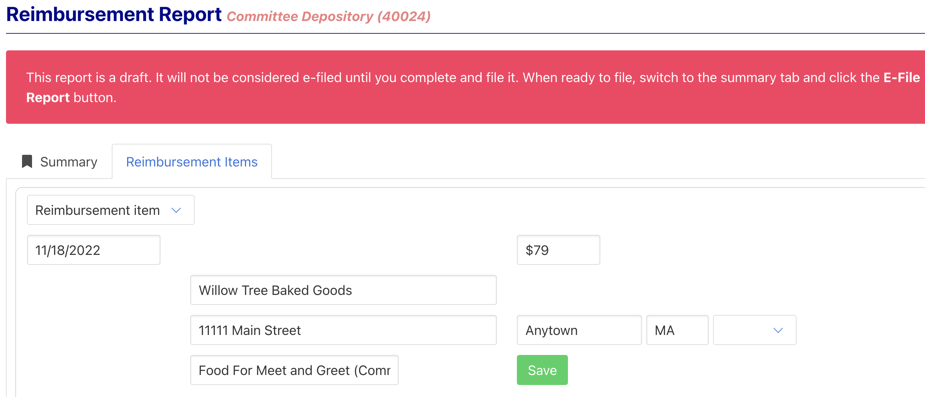Expand the empty dropdown next to MA
This screenshot has width=925, height=397.
[754, 330]
